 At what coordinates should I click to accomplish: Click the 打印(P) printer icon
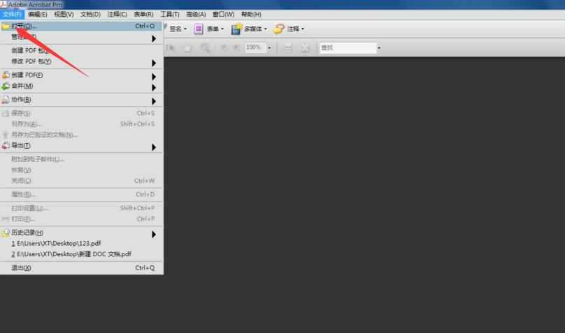[x=6, y=219]
